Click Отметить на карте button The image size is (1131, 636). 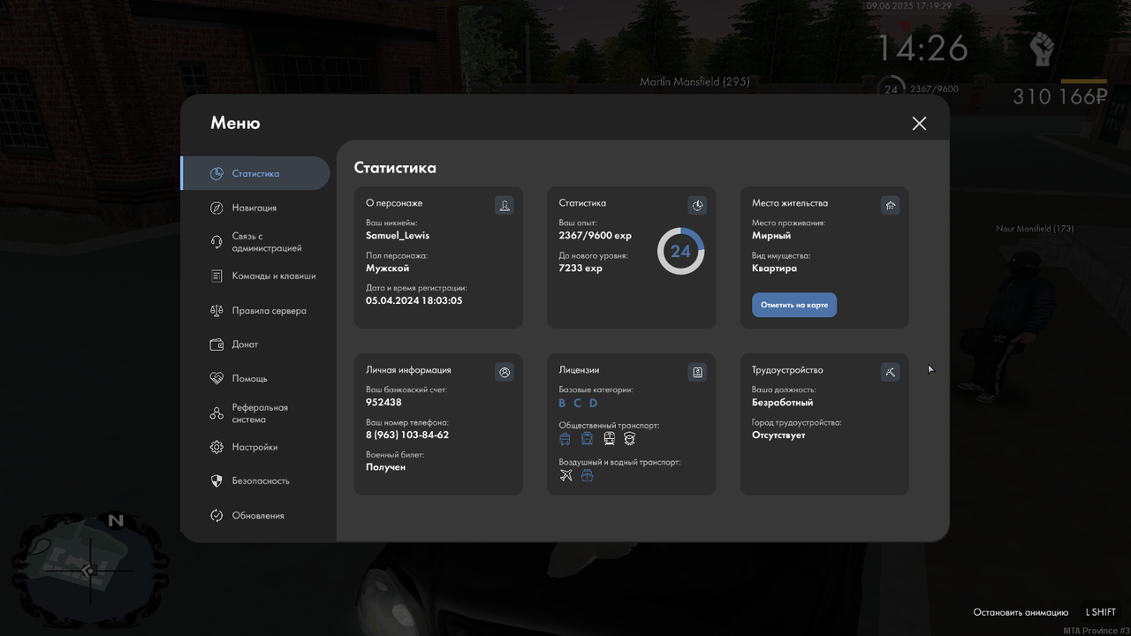(x=794, y=305)
